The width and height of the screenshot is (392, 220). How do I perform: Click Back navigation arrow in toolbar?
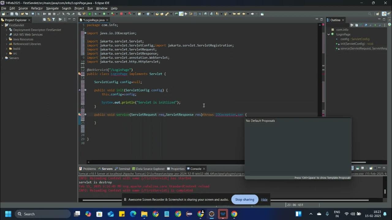[244, 14]
